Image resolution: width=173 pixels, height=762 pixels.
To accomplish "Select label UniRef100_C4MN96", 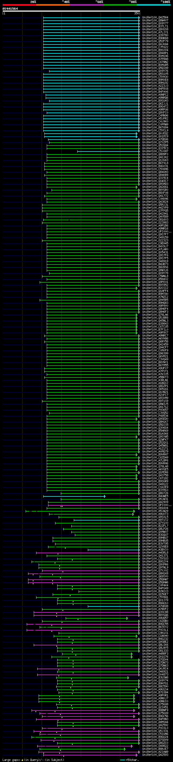I will [155, 116].
